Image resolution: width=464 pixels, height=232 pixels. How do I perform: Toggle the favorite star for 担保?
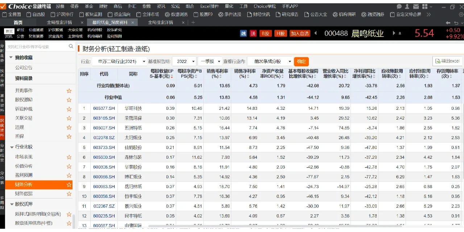coord(69,136)
